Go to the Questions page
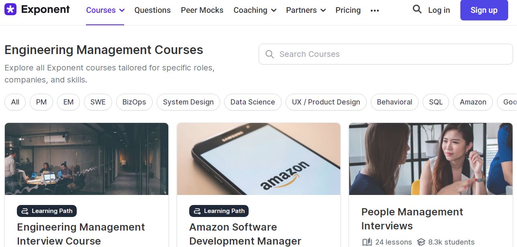The width and height of the screenshot is (517, 247). (152, 10)
